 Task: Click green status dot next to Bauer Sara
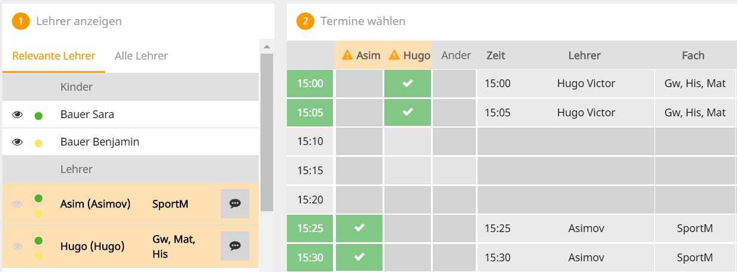pos(38,115)
